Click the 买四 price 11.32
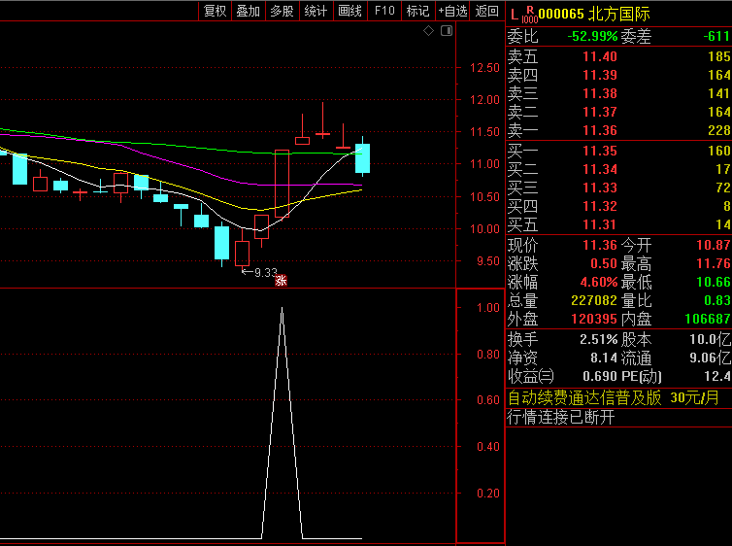 pos(600,206)
